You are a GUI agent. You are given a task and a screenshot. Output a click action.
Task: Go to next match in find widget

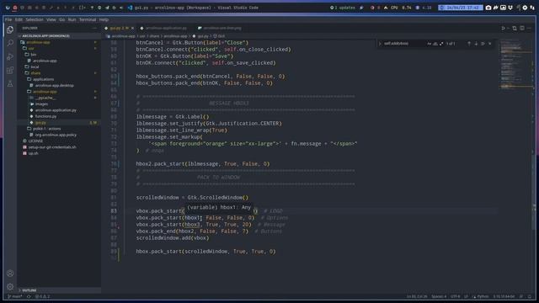tap(476, 44)
